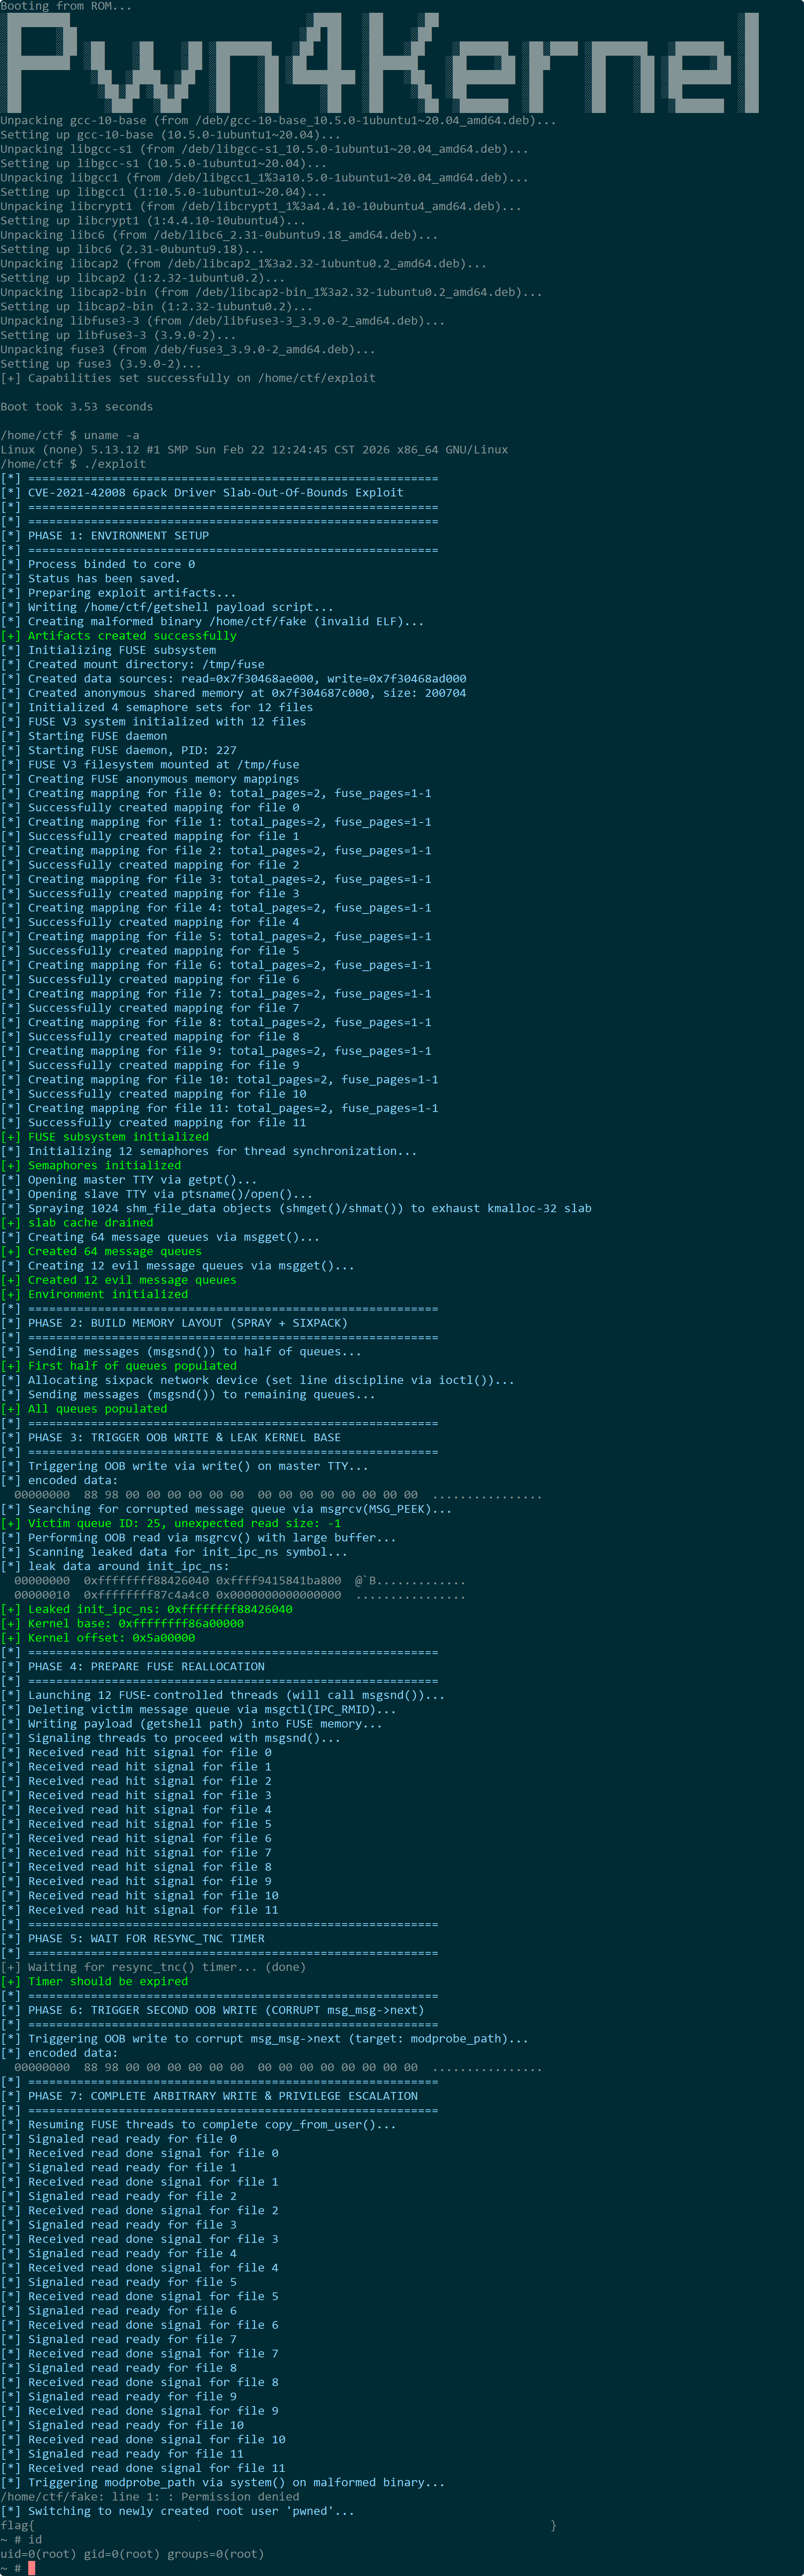This screenshot has width=804, height=2576.
Task: Click 'Created 12 evil message queues' line
Action: 118,1280
